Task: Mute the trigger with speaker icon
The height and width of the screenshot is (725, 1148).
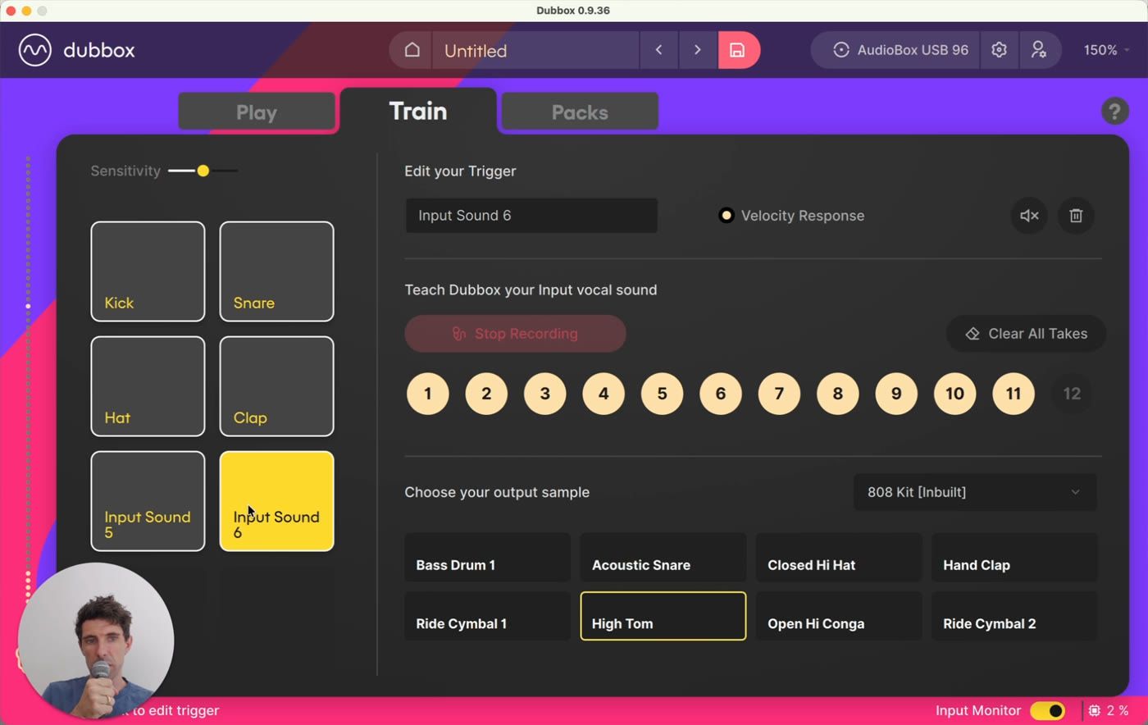Action: click(1029, 216)
